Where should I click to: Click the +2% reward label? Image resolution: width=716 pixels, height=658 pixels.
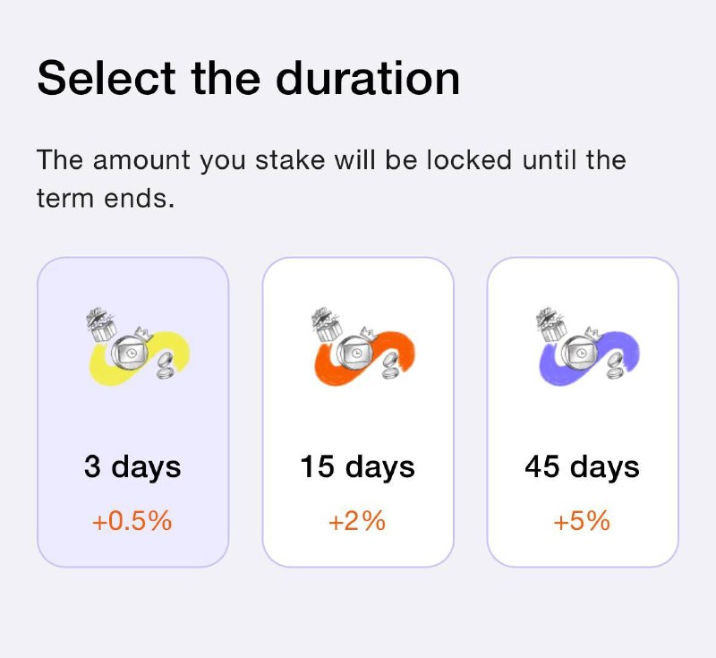click(357, 521)
